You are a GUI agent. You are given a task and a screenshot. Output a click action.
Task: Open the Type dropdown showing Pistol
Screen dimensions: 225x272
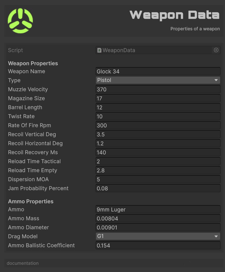pyautogui.click(x=158, y=80)
